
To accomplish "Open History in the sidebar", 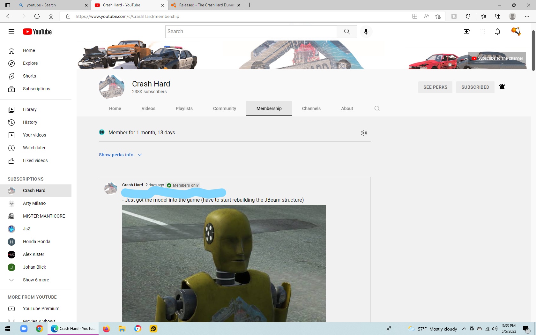I will tap(36, 122).
